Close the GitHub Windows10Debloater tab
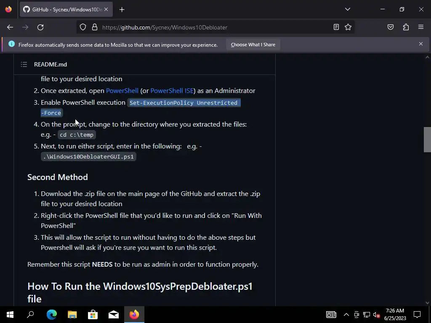 (x=106, y=9)
